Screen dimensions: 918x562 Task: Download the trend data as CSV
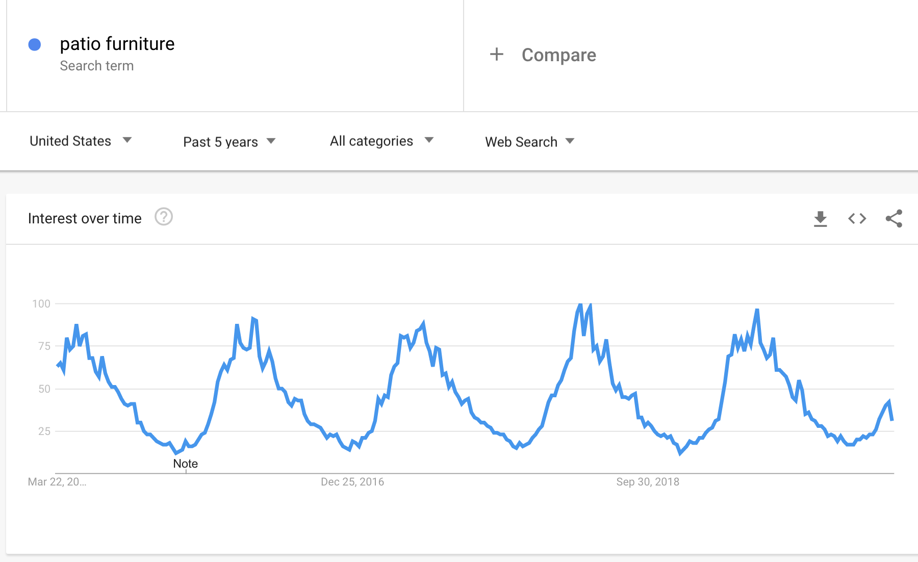[x=821, y=218]
